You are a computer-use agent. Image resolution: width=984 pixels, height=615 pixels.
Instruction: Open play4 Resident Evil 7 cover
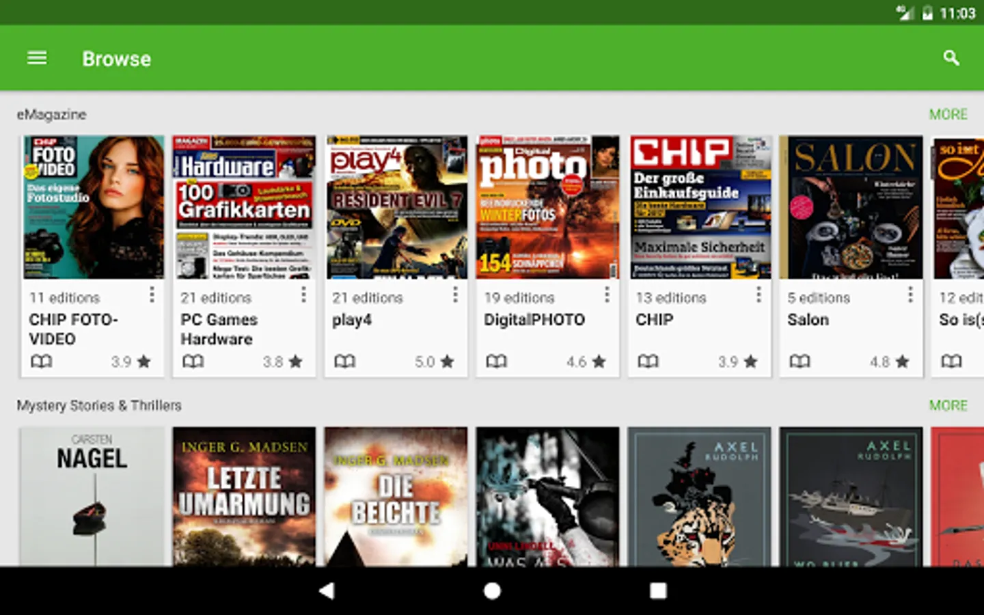click(x=396, y=207)
